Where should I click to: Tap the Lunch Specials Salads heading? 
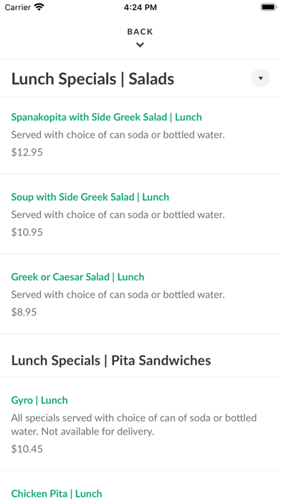pyautogui.click(x=92, y=79)
